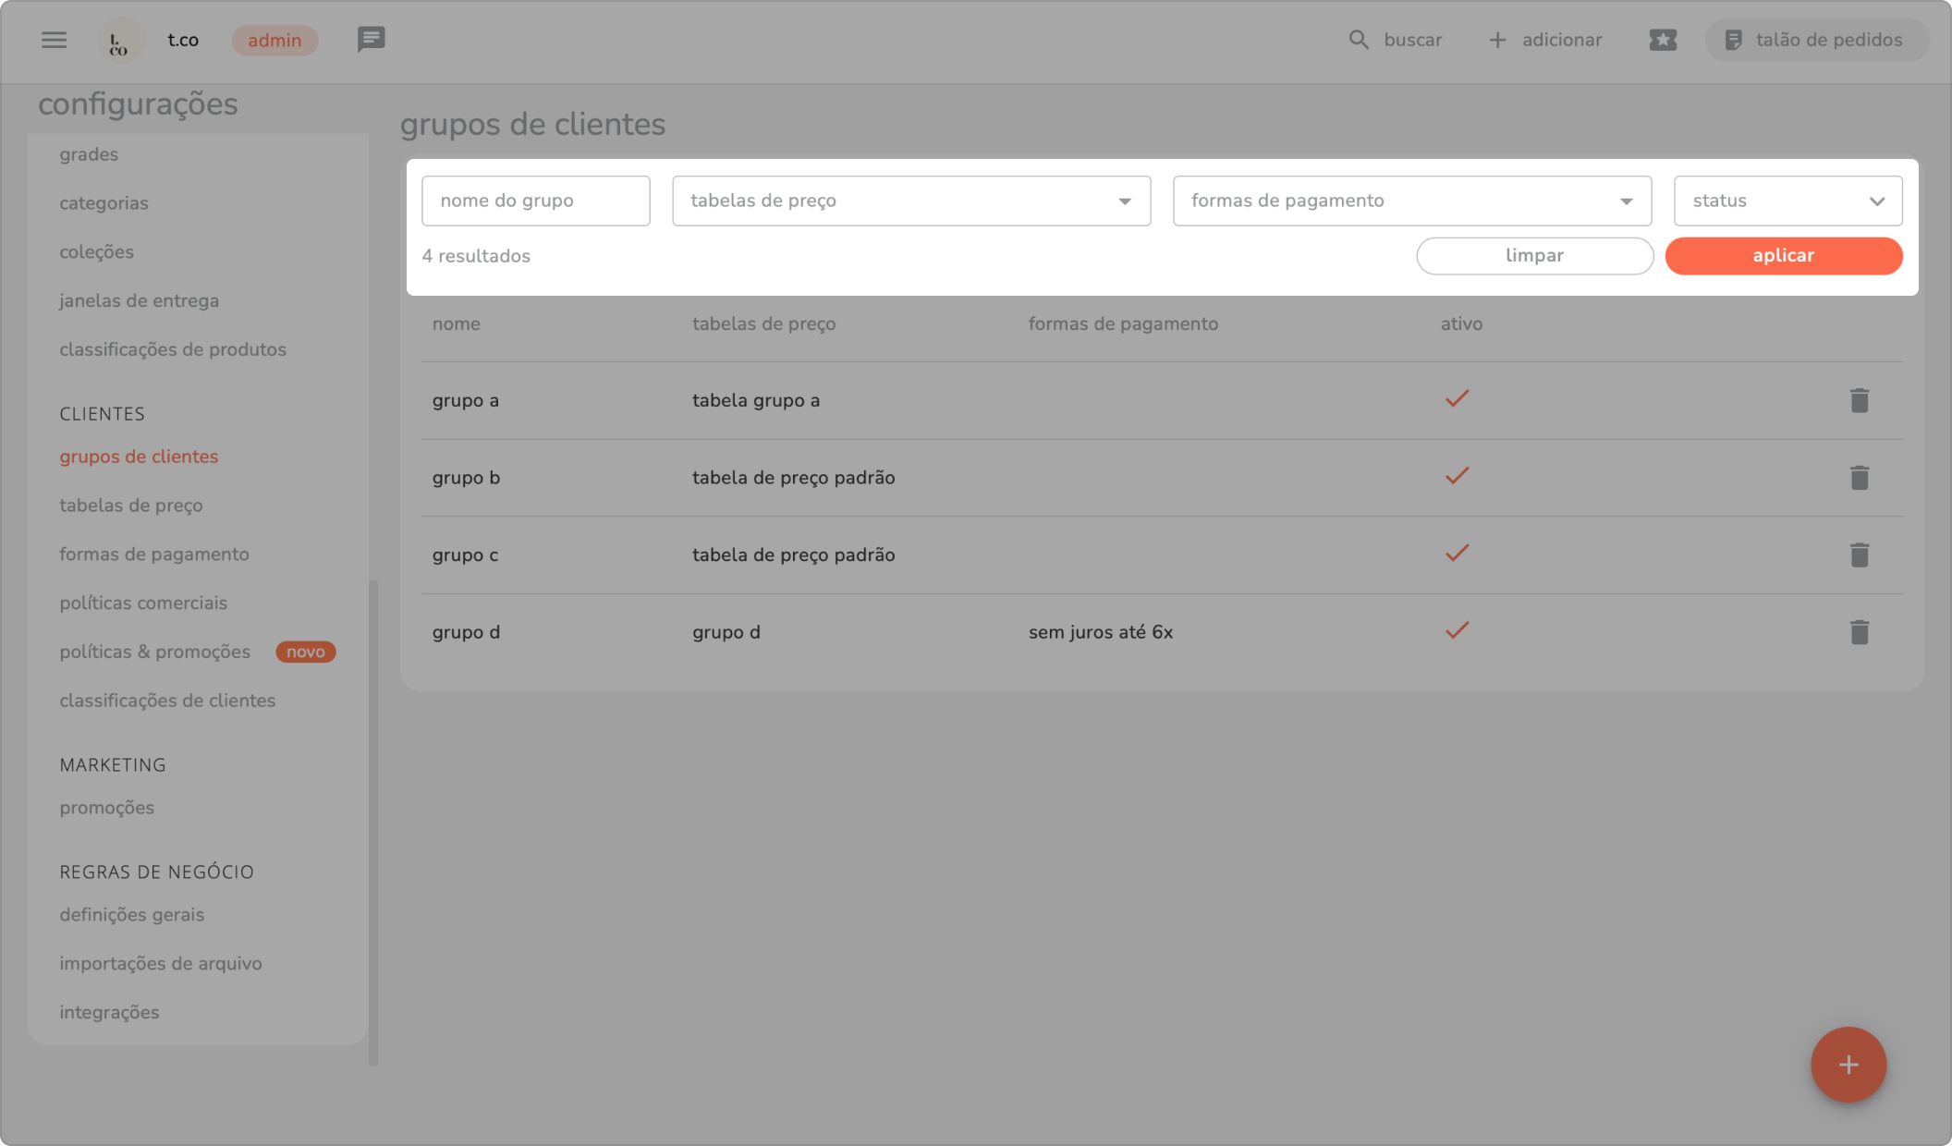This screenshot has width=1952, height=1146.
Task: Open the hamburger menu icon
Action: [54, 40]
